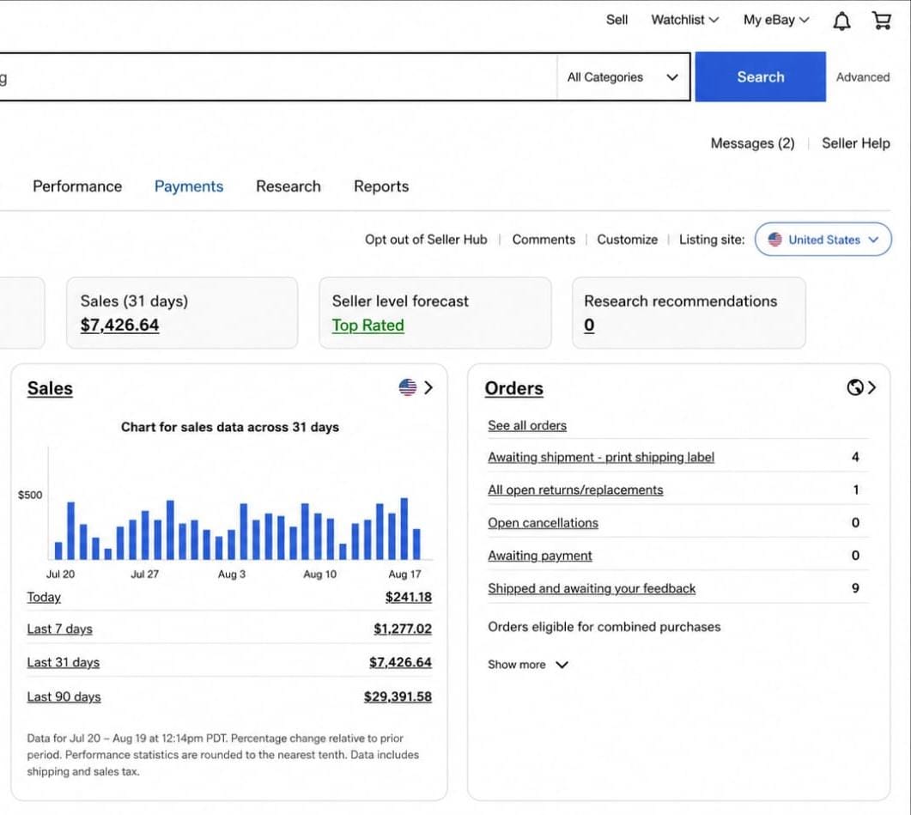This screenshot has width=911, height=815.
Task: Open the notifications bell icon
Action: click(x=841, y=21)
